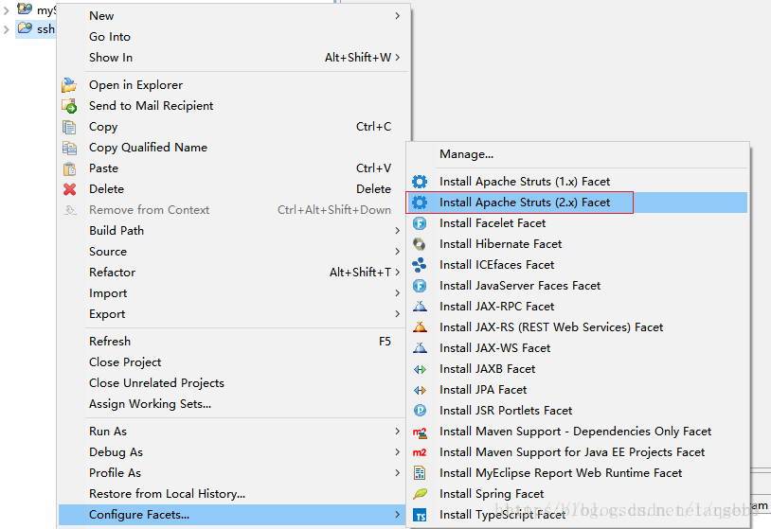
Task: Click the Maven Dependencies Only m2 icon
Action: click(x=420, y=432)
